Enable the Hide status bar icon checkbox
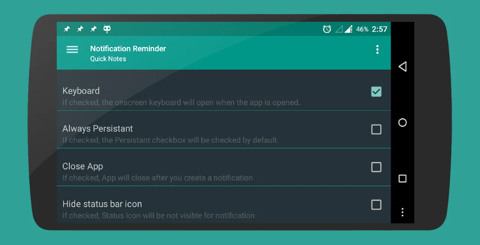Image resolution: width=480 pixels, height=245 pixels. click(376, 205)
